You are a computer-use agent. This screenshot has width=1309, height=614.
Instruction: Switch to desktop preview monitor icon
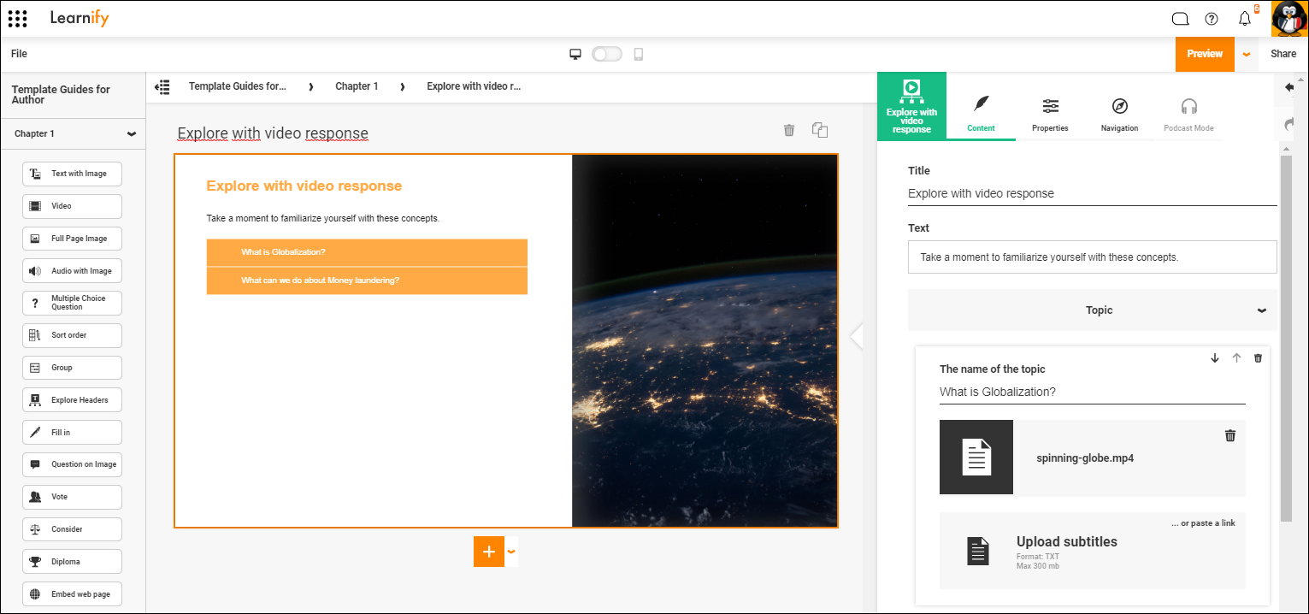click(575, 53)
